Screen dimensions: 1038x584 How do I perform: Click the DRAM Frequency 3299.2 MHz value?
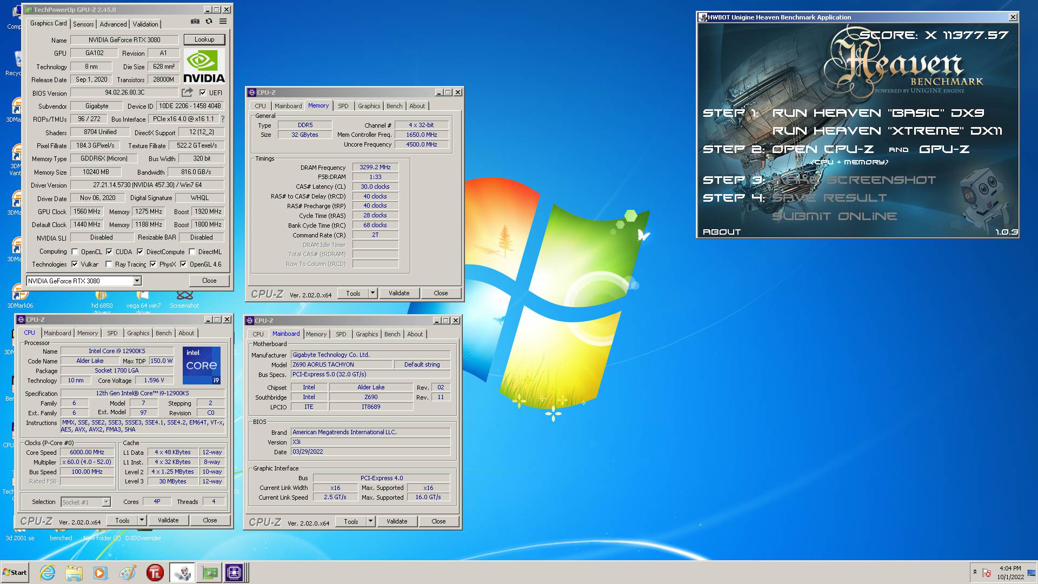[x=375, y=167]
